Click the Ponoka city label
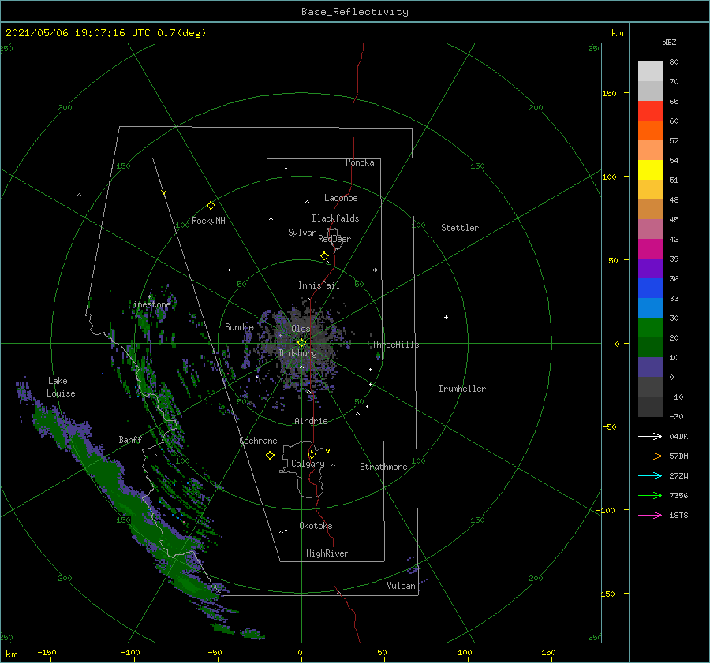The image size is (710, 663). click(x=360, y=162)
